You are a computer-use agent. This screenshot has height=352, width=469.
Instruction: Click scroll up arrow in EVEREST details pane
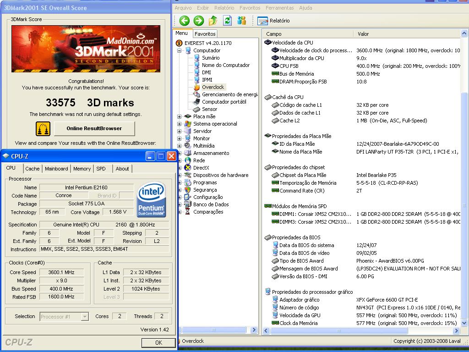point(464,33)
